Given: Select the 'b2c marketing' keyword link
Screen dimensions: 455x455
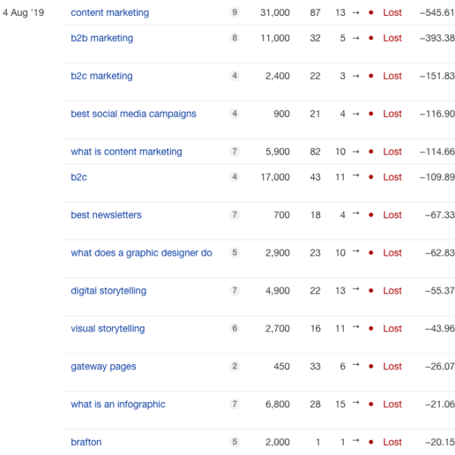Looking at the screenshot, I should 102,76.
